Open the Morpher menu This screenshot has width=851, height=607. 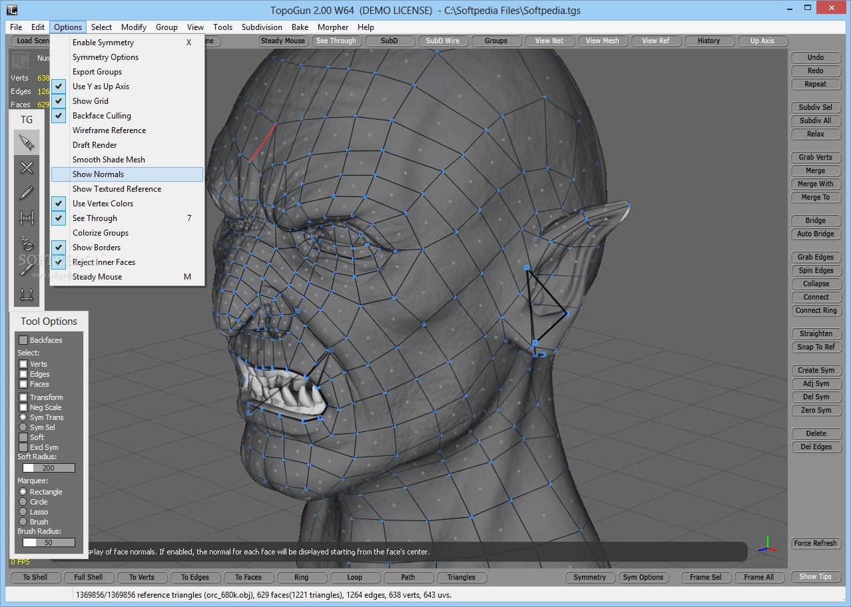coord(333,27)
